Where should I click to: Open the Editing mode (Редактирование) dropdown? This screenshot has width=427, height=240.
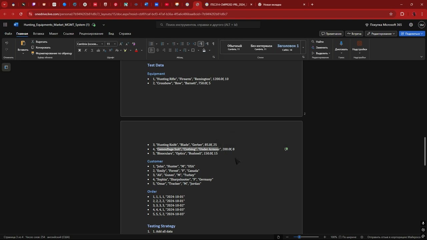[381, 34]
